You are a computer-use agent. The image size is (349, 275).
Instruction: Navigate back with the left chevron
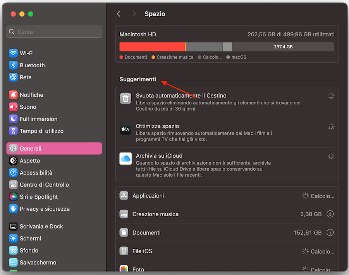click(119, 14)
